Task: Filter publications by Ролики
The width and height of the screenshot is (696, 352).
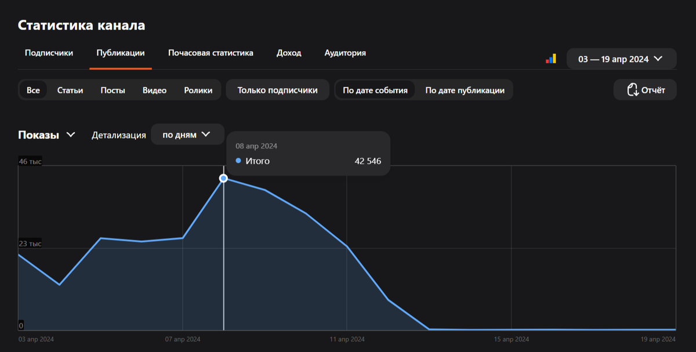Action: [x=198, y=90]
